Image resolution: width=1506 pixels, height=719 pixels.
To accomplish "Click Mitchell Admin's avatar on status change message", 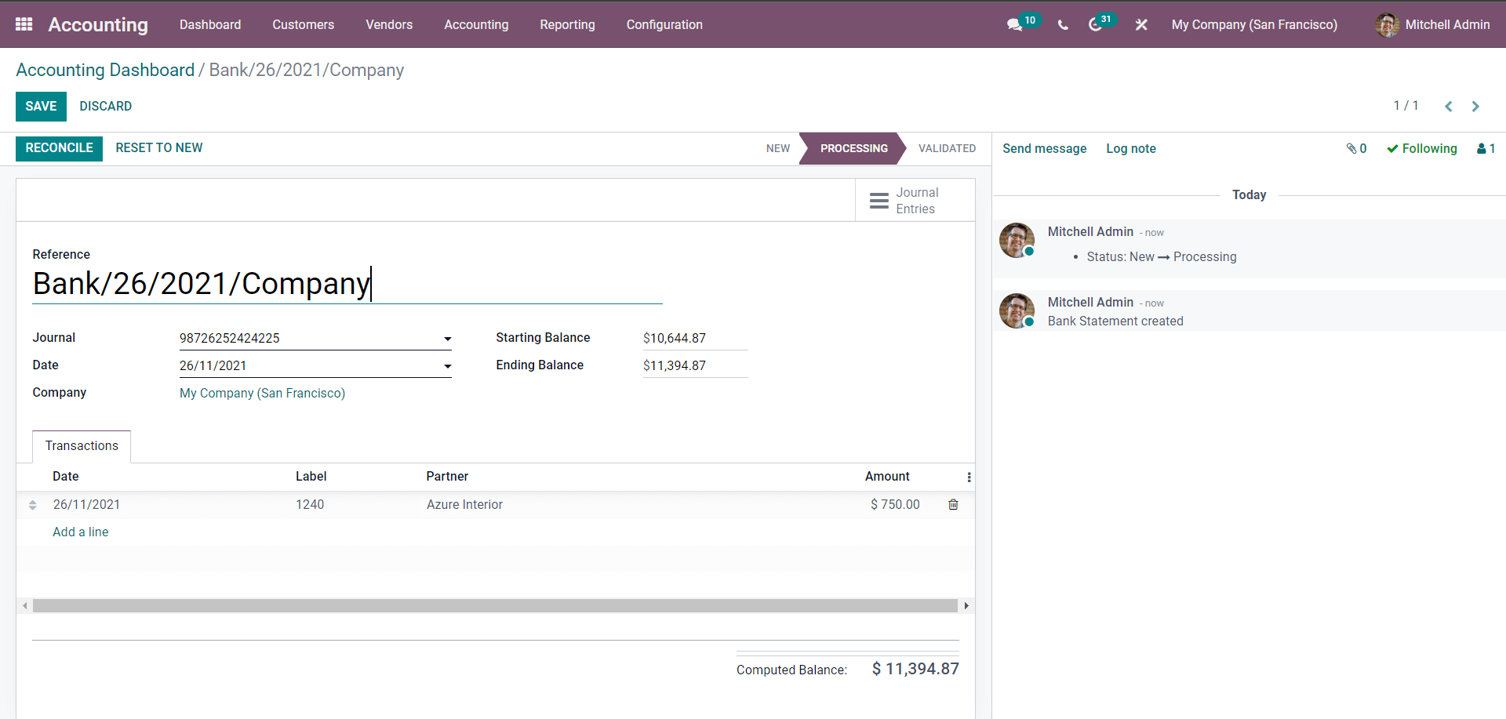I will [1017, 240].
